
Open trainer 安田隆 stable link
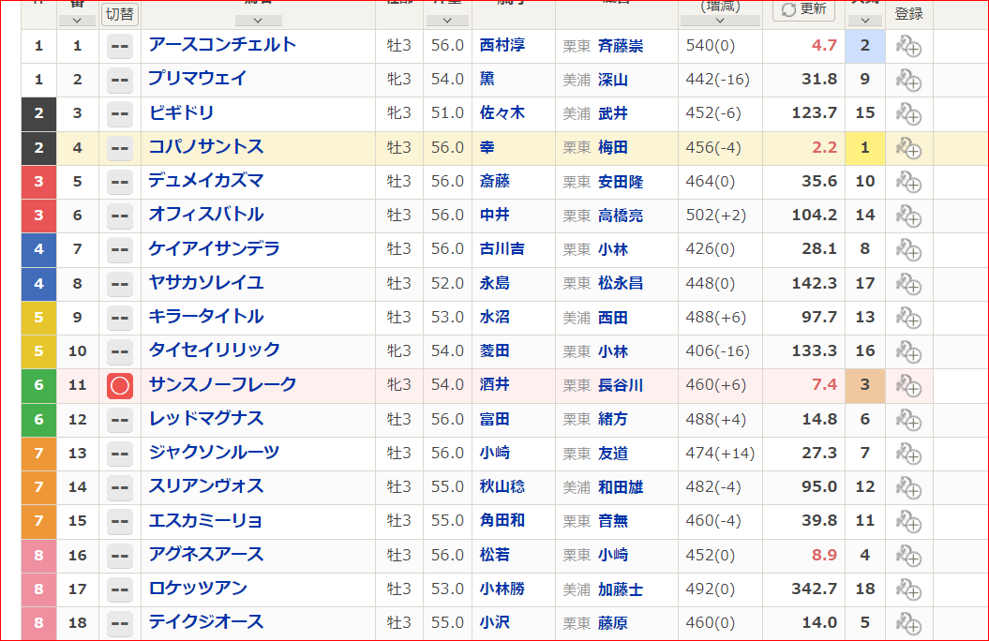[x=621, y=182]
